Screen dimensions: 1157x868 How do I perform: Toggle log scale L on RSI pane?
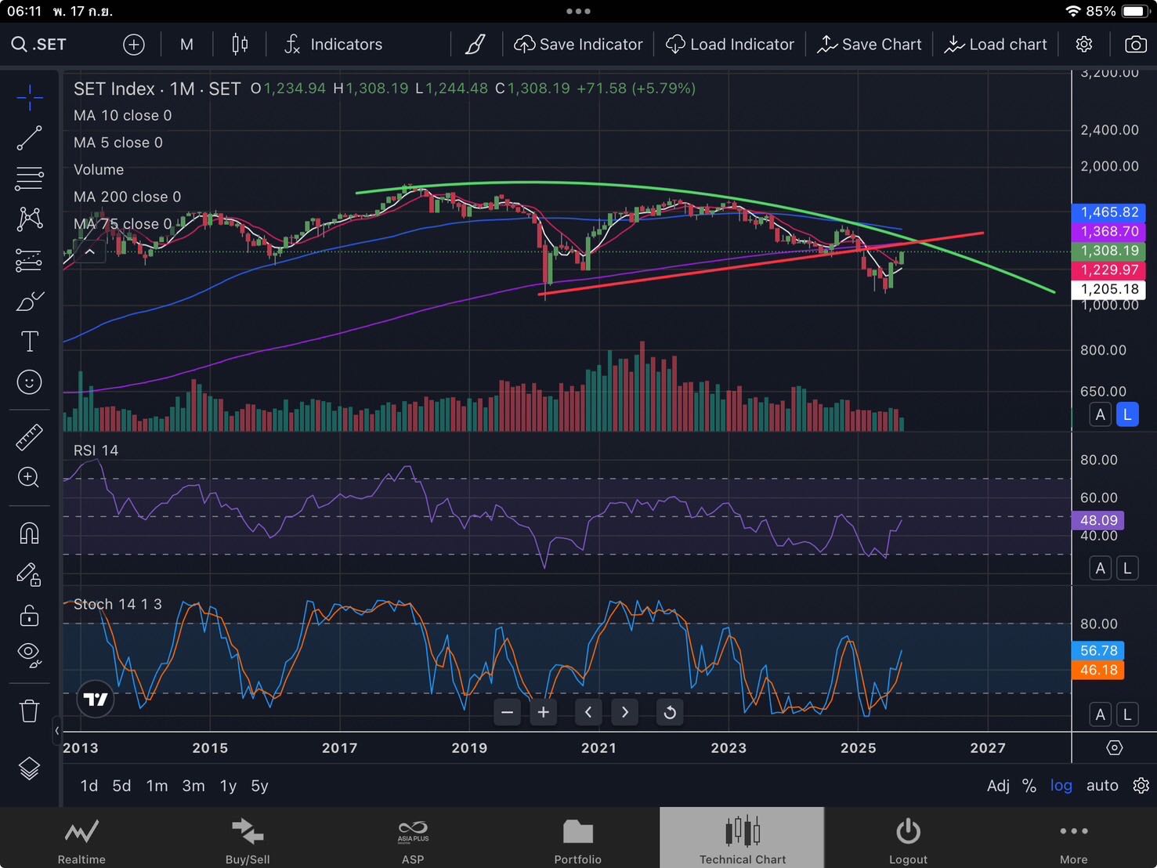pos(1127,568)
